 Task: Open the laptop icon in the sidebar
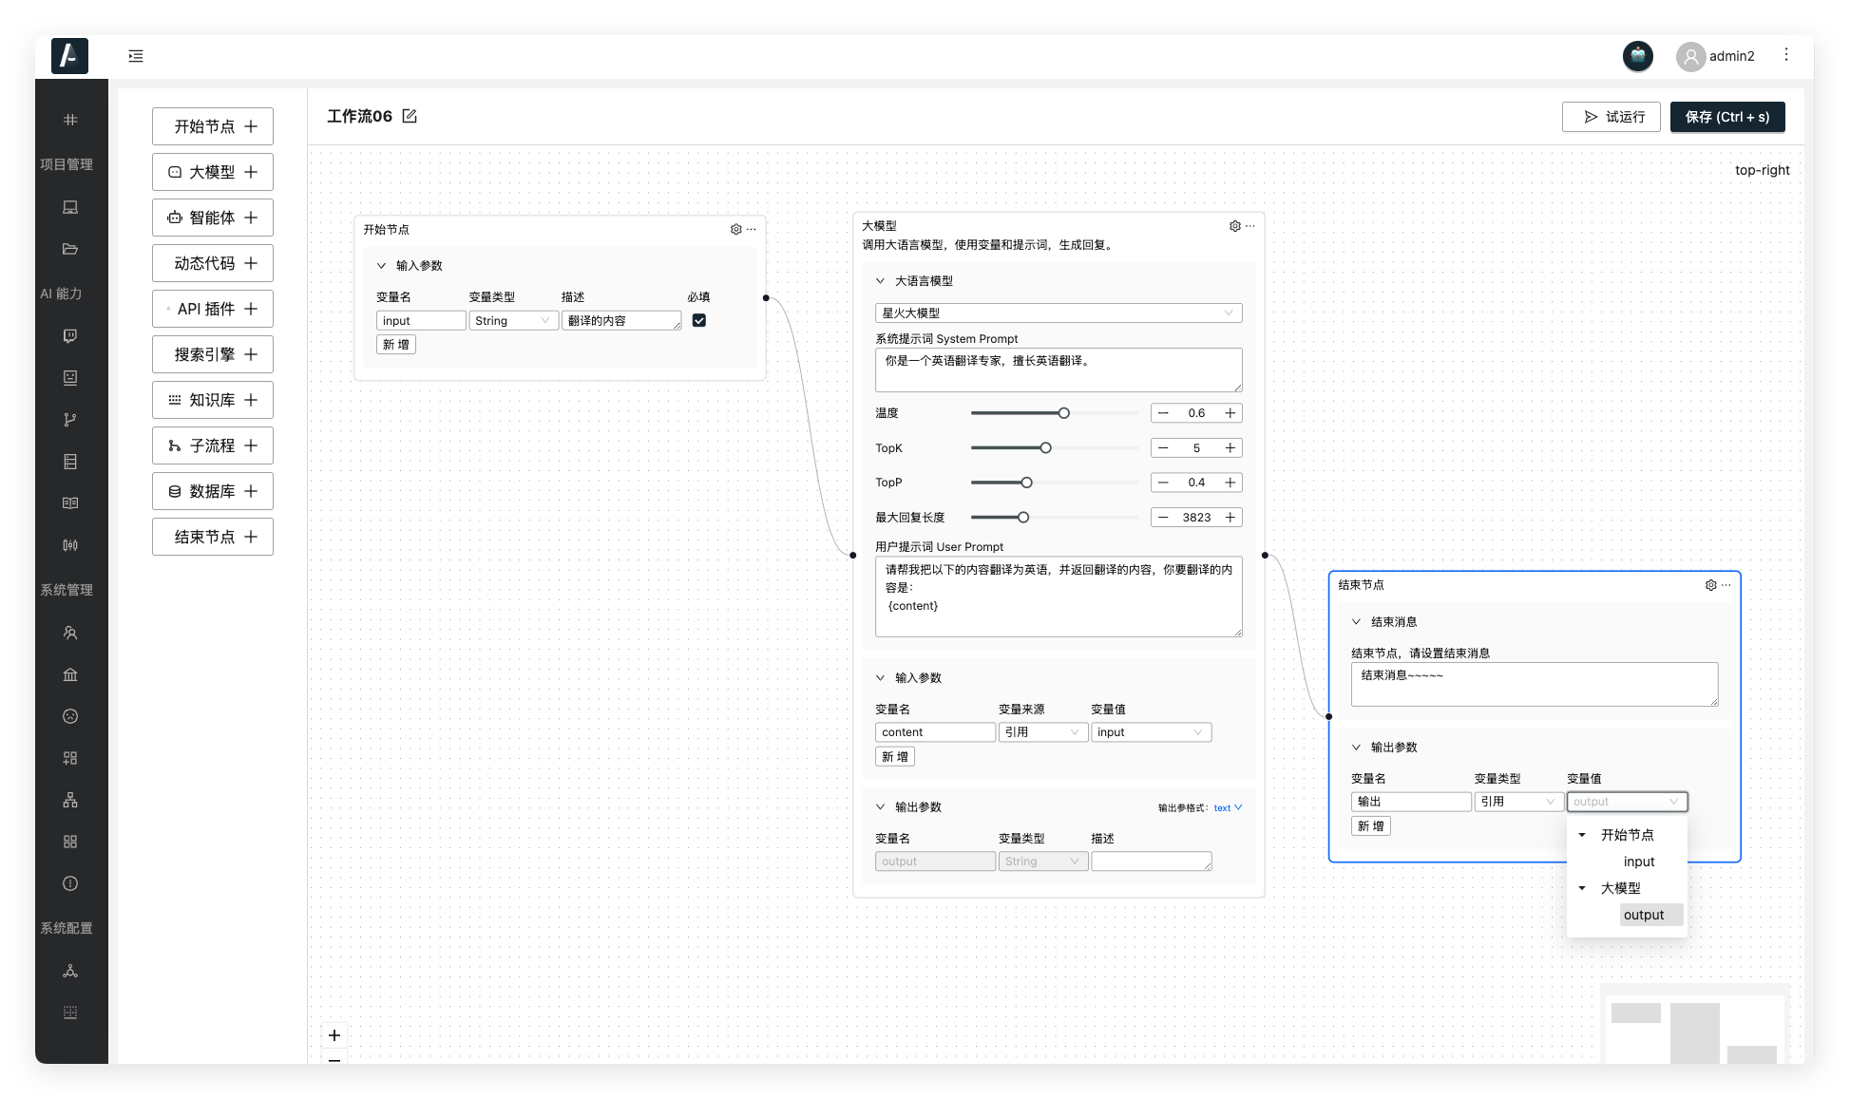pos(70,207)
